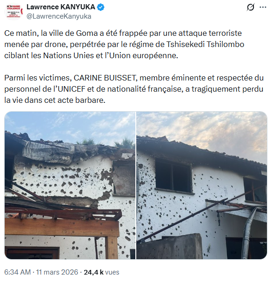Click the name Tshisekedi Tshilombo in text
Image resolution: width=273 pixels, height=282 pixels.
click(205, 44)
